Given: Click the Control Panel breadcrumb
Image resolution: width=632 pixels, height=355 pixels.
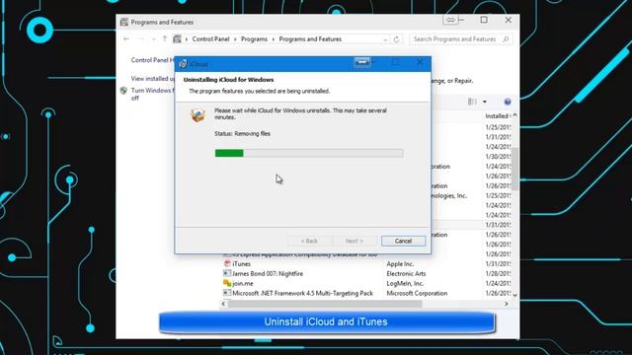Looking at the screenshot, I should pyautogui.click(x=210, y=39).
